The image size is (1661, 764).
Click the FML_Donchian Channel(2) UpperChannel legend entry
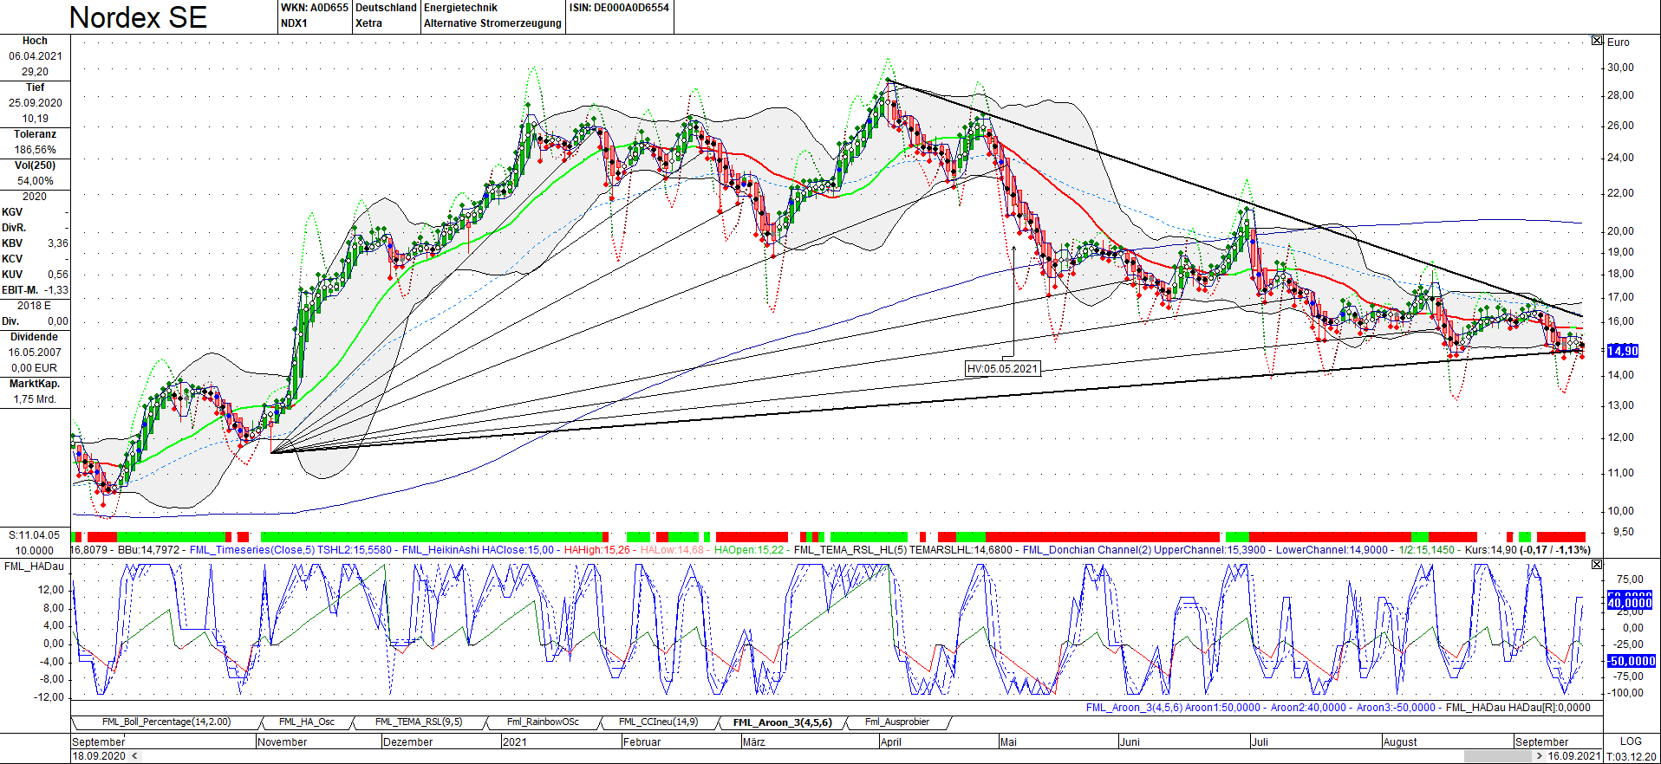[1145, 550]
